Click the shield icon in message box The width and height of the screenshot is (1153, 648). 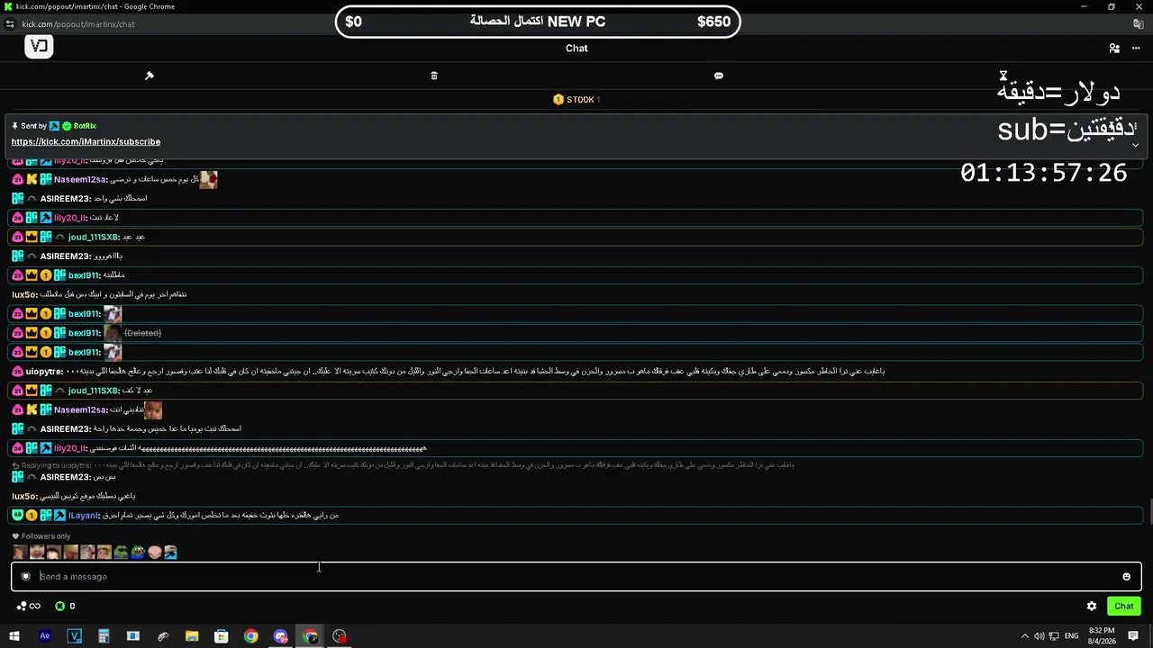tap(26, 577)
